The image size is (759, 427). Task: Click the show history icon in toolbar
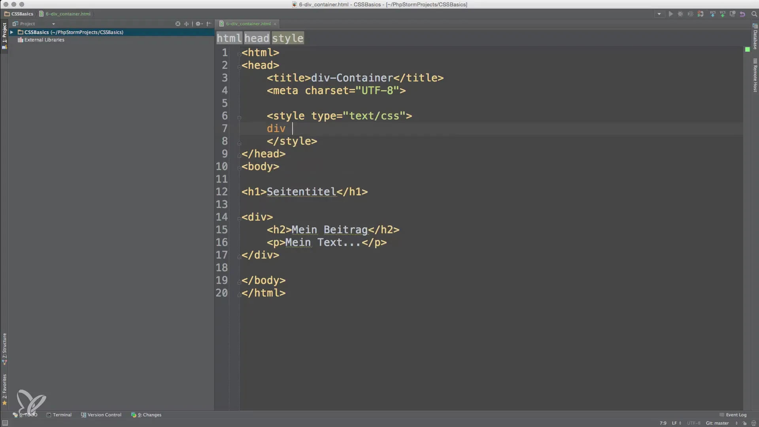pyautogui.click(x=733, y=14)
